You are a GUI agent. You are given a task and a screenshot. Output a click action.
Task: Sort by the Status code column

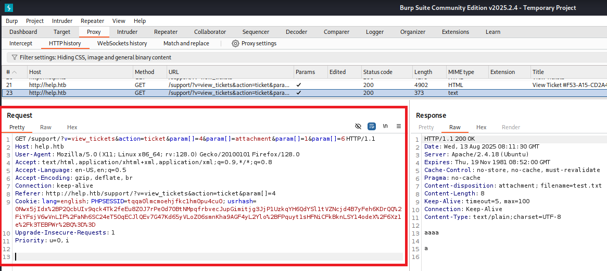pos(377,72)
